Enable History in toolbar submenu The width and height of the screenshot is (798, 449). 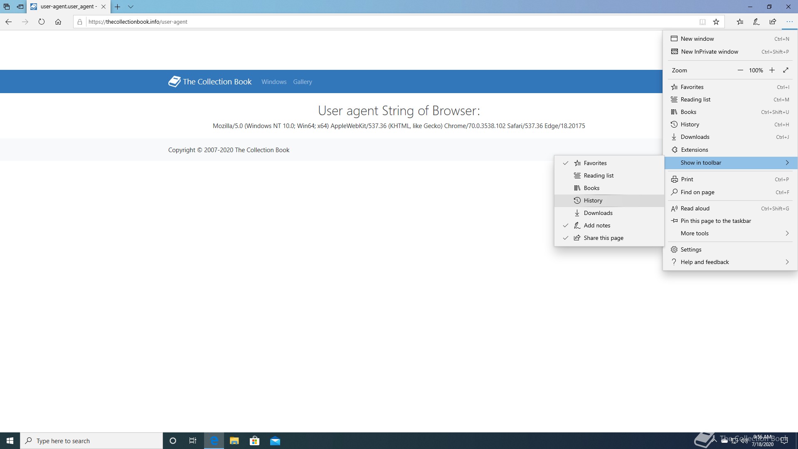(x=609, y=200)
